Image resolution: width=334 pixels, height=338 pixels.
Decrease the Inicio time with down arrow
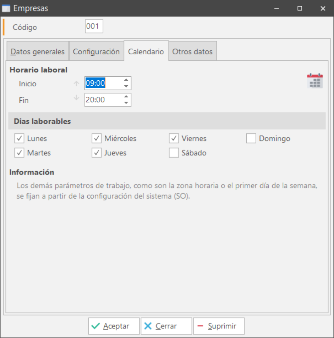pos(126,86)
